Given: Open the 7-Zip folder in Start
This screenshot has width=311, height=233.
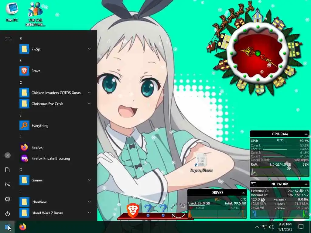Looking at the screenshot, I should pyautogui.click(x=56, y=49).
